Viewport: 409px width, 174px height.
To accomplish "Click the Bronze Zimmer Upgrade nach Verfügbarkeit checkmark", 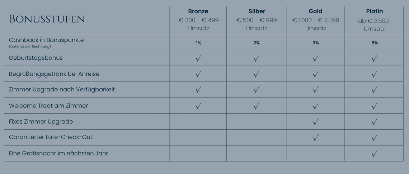I will pos(198,90).
